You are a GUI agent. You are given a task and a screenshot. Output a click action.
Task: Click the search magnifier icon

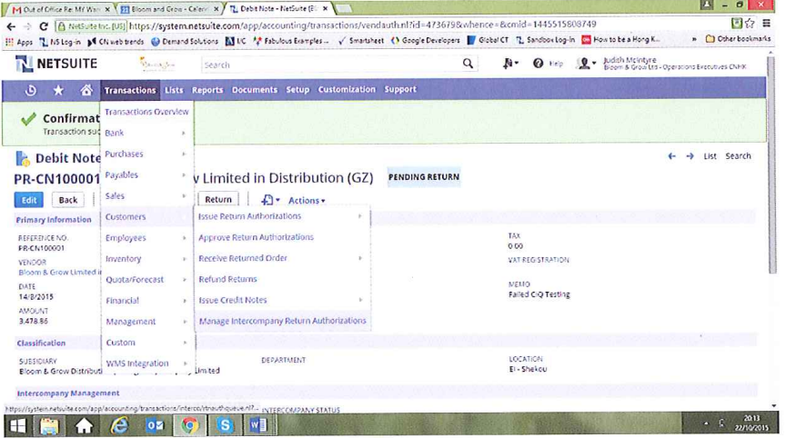468,64
